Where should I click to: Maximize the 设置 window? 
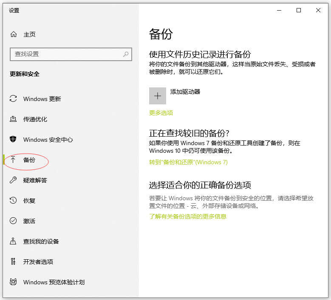click(x=298, y=10)
